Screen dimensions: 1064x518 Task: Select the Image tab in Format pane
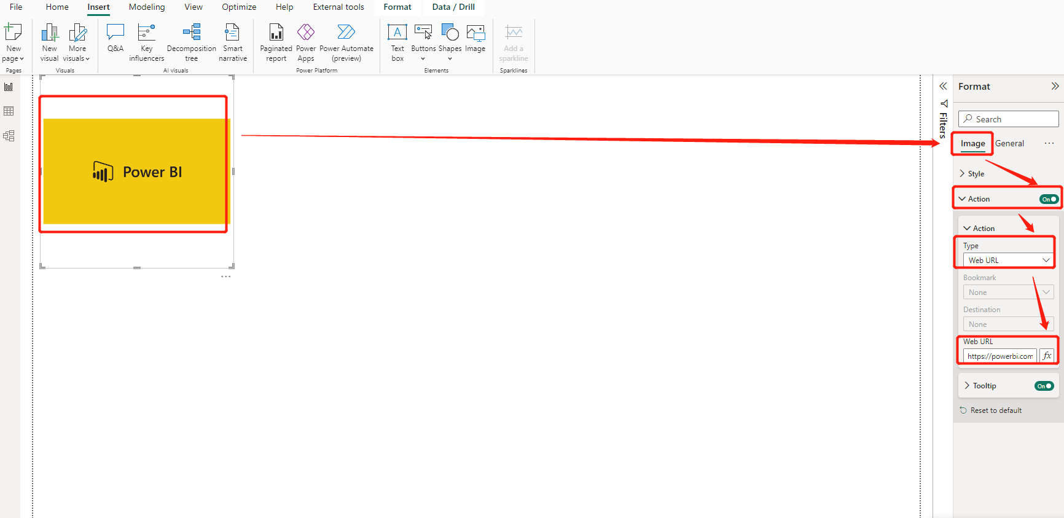[972, 143]
